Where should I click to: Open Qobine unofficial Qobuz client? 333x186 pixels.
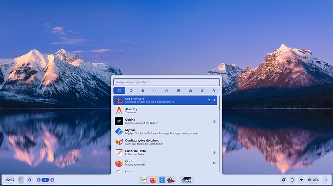[165, 121]
